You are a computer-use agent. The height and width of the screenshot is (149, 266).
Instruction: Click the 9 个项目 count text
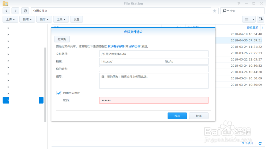247,143
